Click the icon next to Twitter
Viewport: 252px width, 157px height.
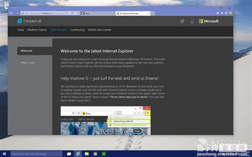point(192,21)
